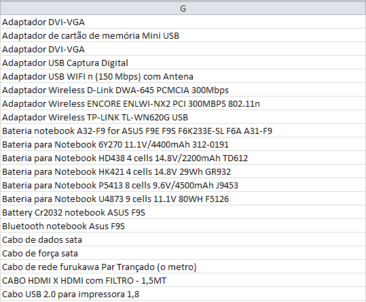This screenshot has height=302, width=366.
Task: Select the first Adaptador DVI-VGA cell
Action: (x=183, y=22)
